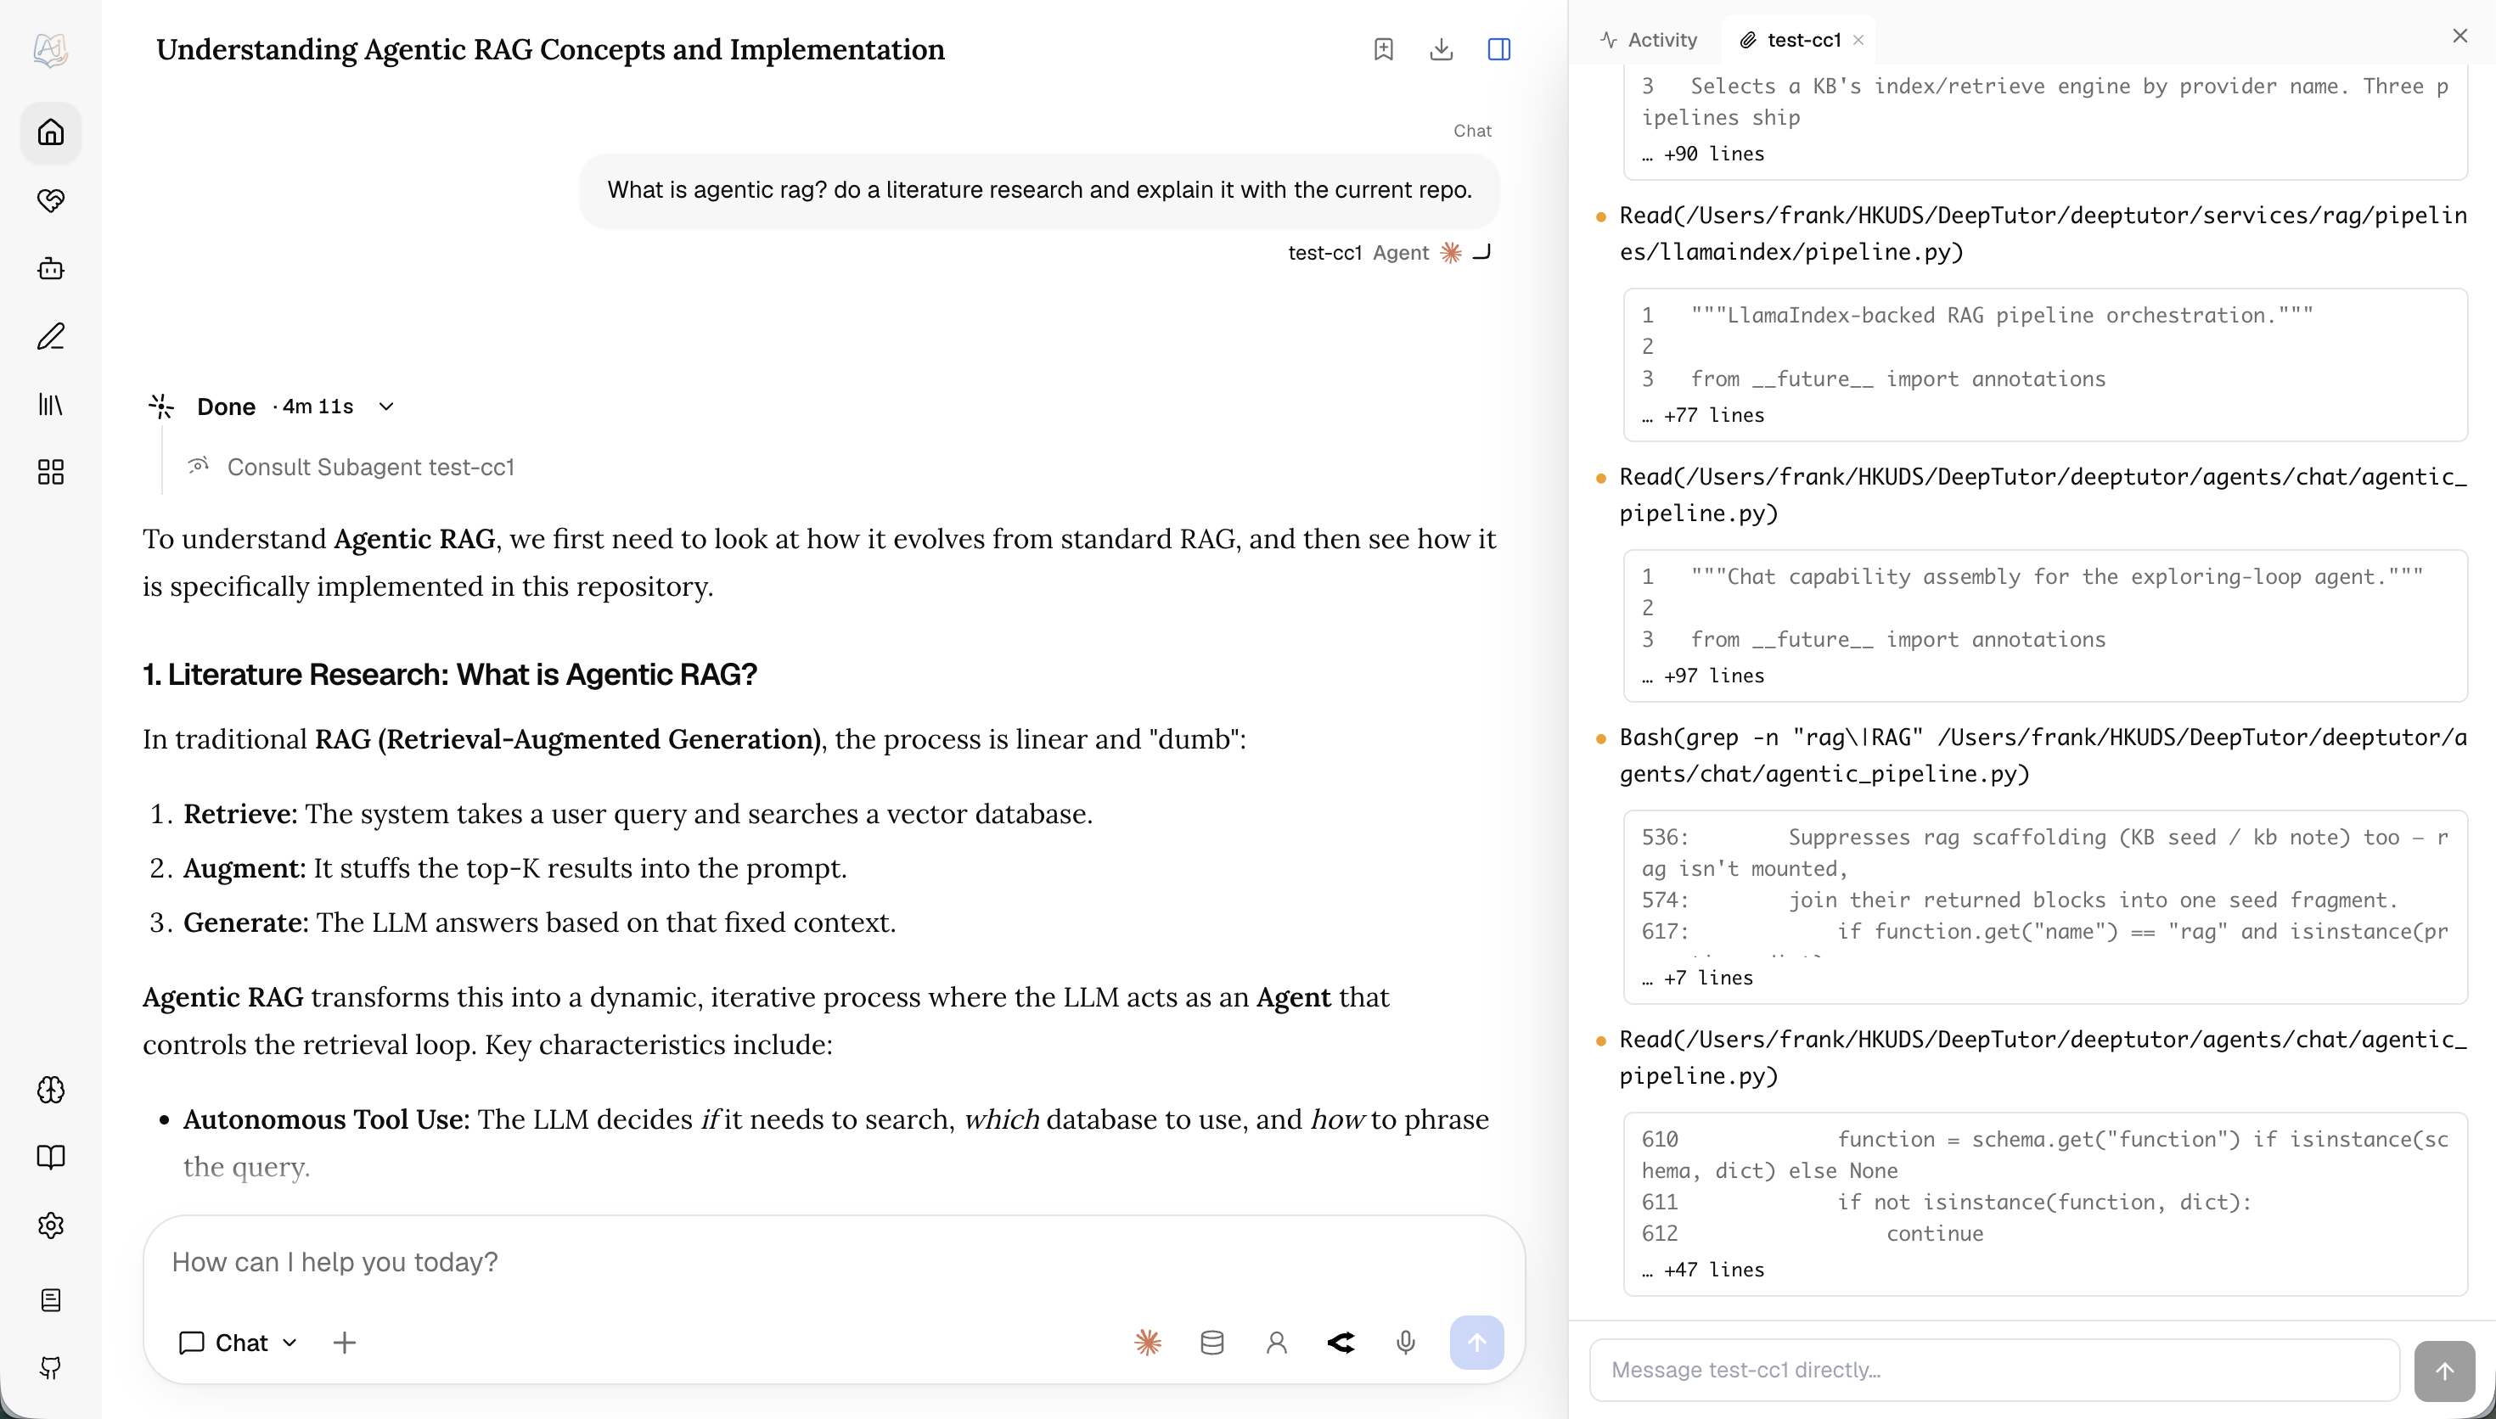Image resolution: width=2496 pixels, height=1419 pixels.
Task: Open the brain memory sidebar icon
Action: click(x=51, y=1090)
